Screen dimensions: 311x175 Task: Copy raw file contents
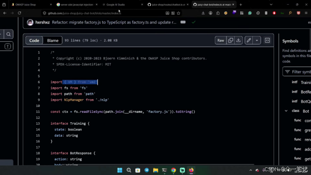pyautogui.click(x=230, y=40)
